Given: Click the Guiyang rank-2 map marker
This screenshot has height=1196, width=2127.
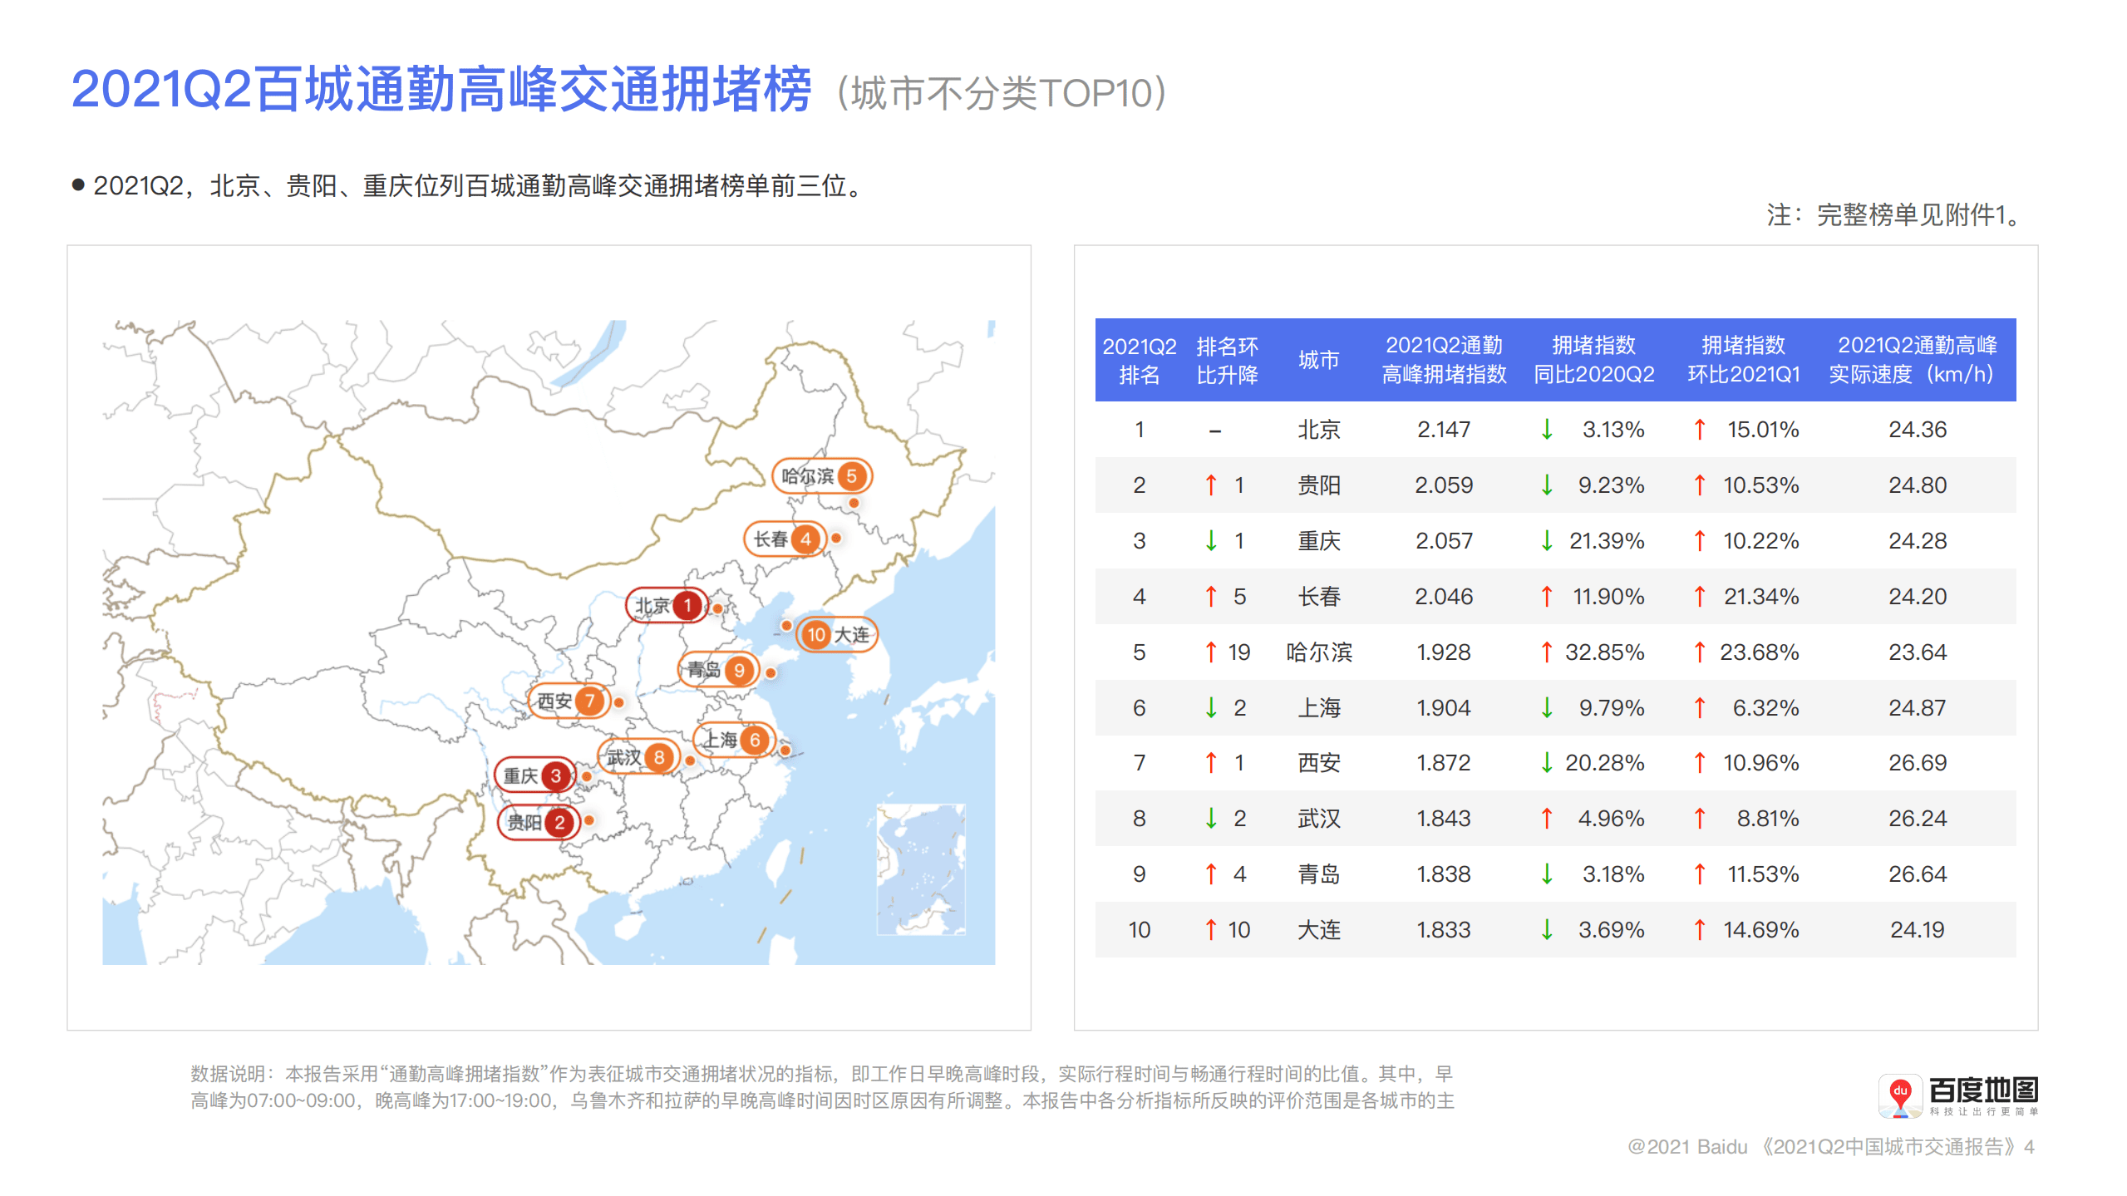Looking at the screenshot, I should click(x=537, y=822).
